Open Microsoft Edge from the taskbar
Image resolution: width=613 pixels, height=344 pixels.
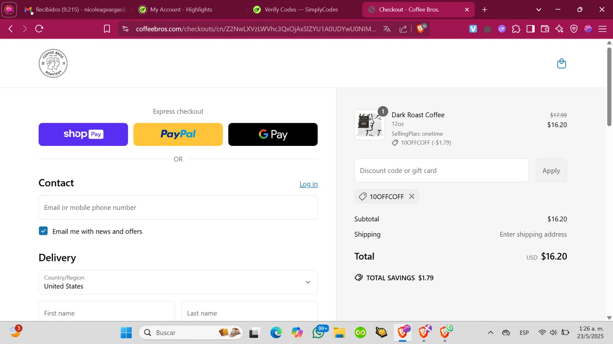pyautogui.click(x=276, y=333)
